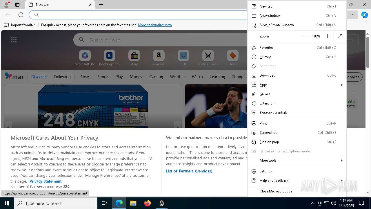Screen dimensions: 371x209
Task: Open the volume control in system tray
Action: 333,203
